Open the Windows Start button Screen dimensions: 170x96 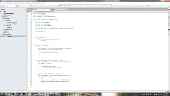pyautogui.click(x=2, y=94)
